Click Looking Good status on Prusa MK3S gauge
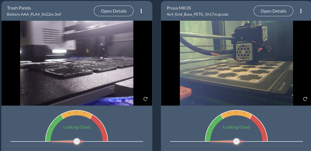This screenshot has width=311, height=151. 236,127
